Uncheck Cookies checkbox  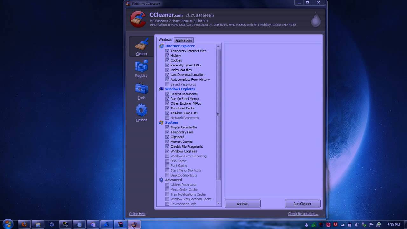(x=167, y=60)
